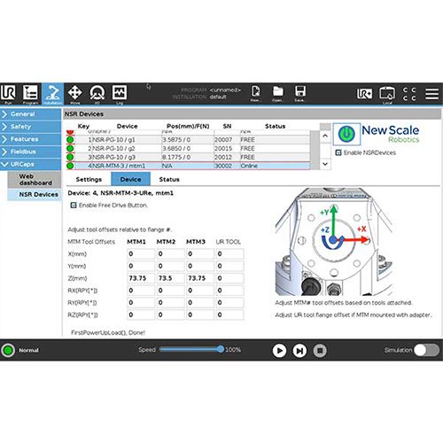This screenshot has width=443, height=443.
Task: Toggle Enable NSRDevices checkbox
Action: [x=338, y=152]
